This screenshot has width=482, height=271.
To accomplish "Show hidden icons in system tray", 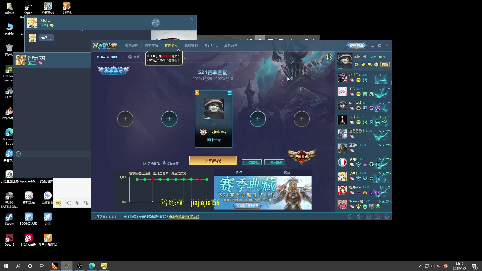I will point(420,266).
